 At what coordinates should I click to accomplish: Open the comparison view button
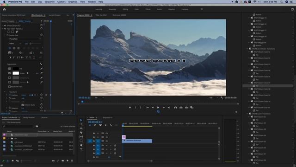coord(192,108)
